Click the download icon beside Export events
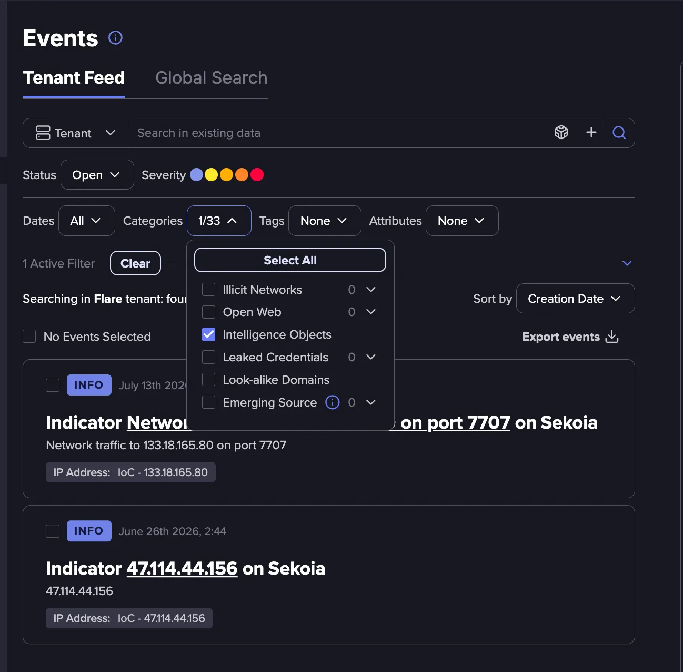The height and width of the screenshot is (672, 683). [612, 337]
